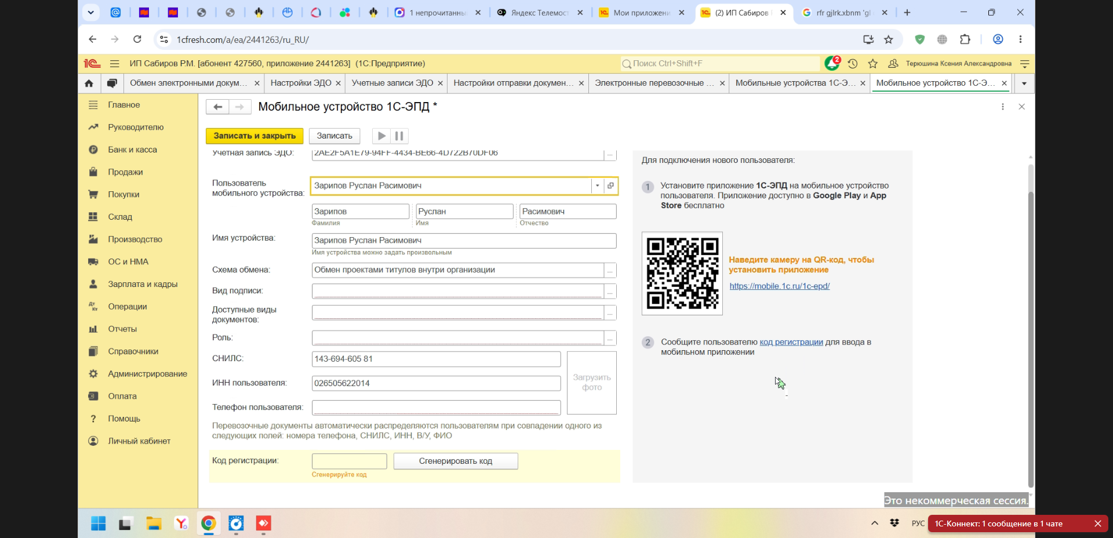This screenshot has height=538, width=1113.
Task: Go forward using form's right arrow
Action: click(x=239, y=107)
